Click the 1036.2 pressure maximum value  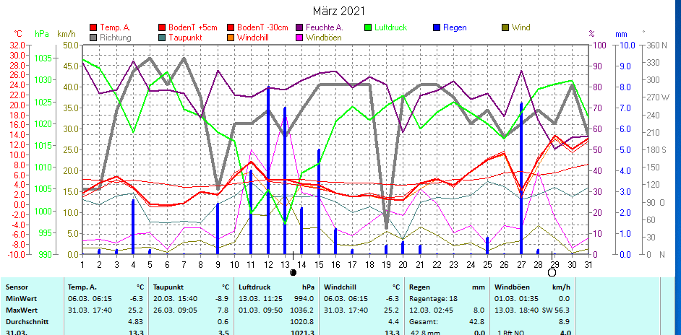[303, 310]
